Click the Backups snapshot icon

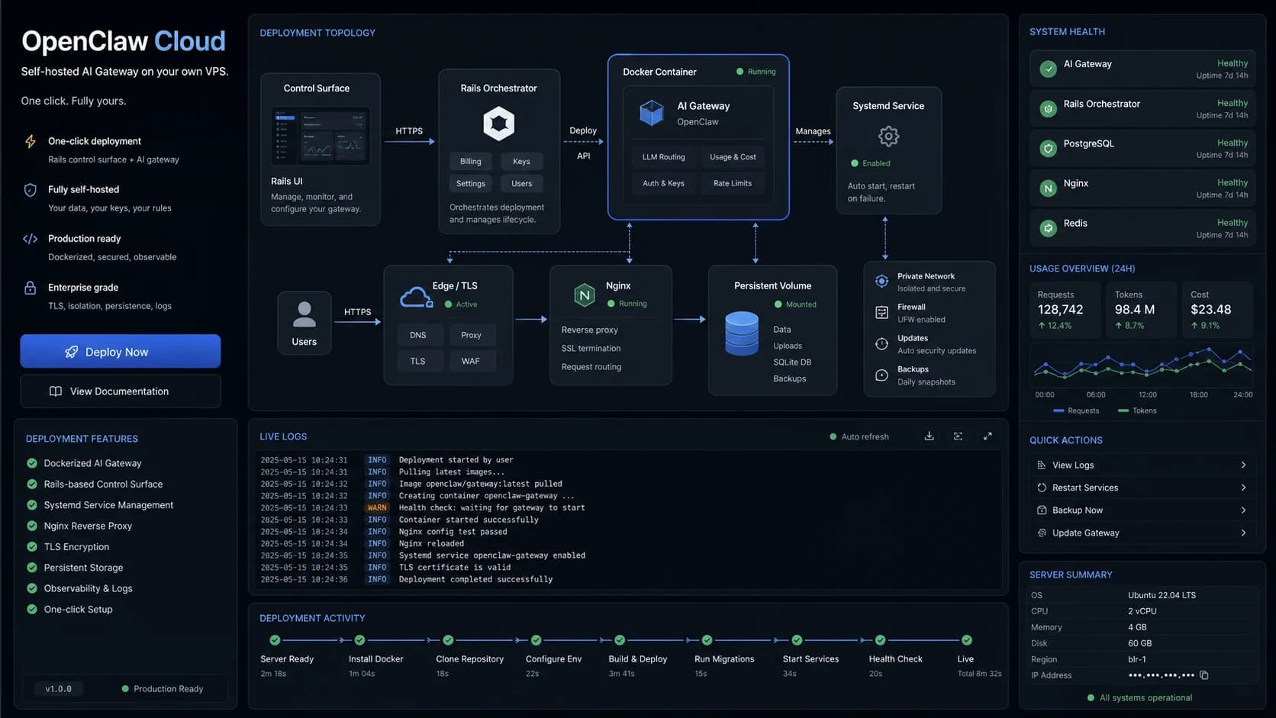881,375
